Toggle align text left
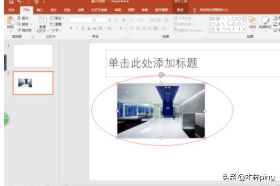This screenshot has width=280, height=186. click(132, 28)
